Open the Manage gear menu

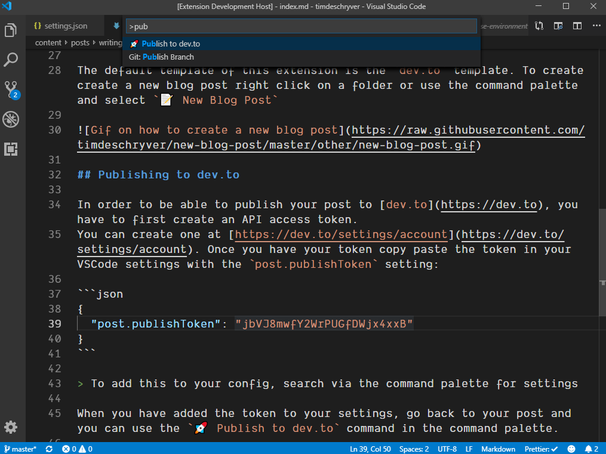tap(11, 427)
